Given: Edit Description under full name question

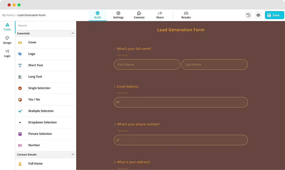Looking at the screenshot, I should coord(123,55).
